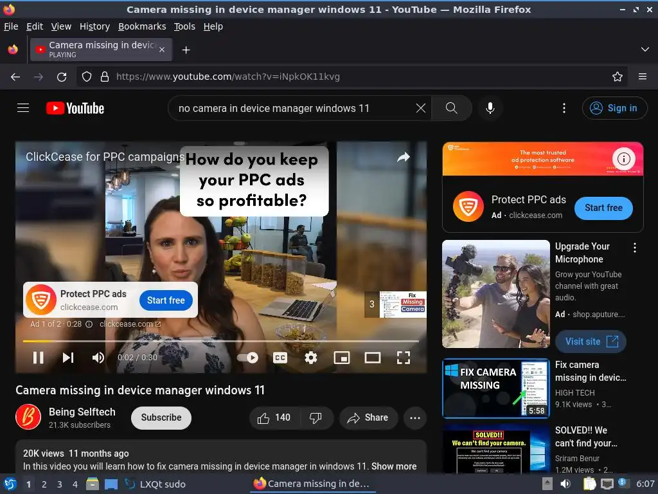Open the LXQt start menu
This screenshot has height=494, width=658.
(x=10, y=484)
